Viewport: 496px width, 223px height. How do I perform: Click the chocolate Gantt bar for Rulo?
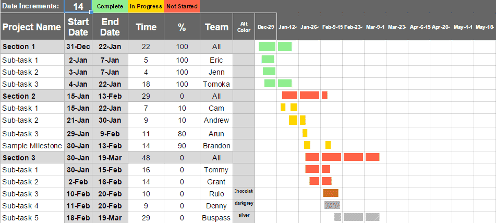click(331, 193)
